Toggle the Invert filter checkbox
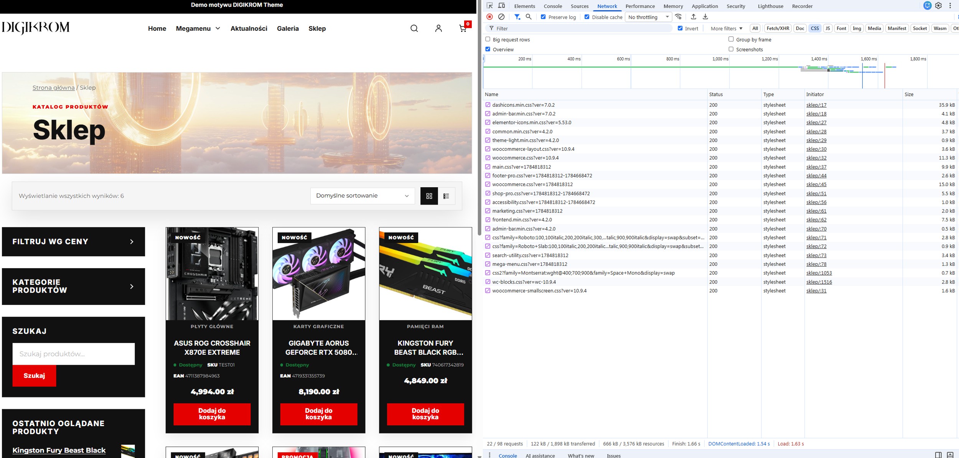This screenshot has width=959, height=458. 680,28
